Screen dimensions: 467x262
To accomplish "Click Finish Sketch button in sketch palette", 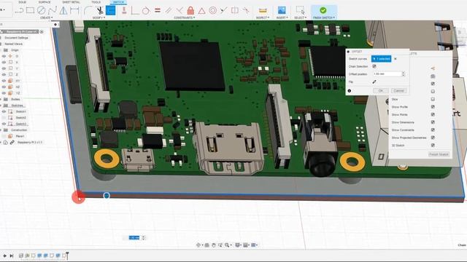I will pos(439,154).
